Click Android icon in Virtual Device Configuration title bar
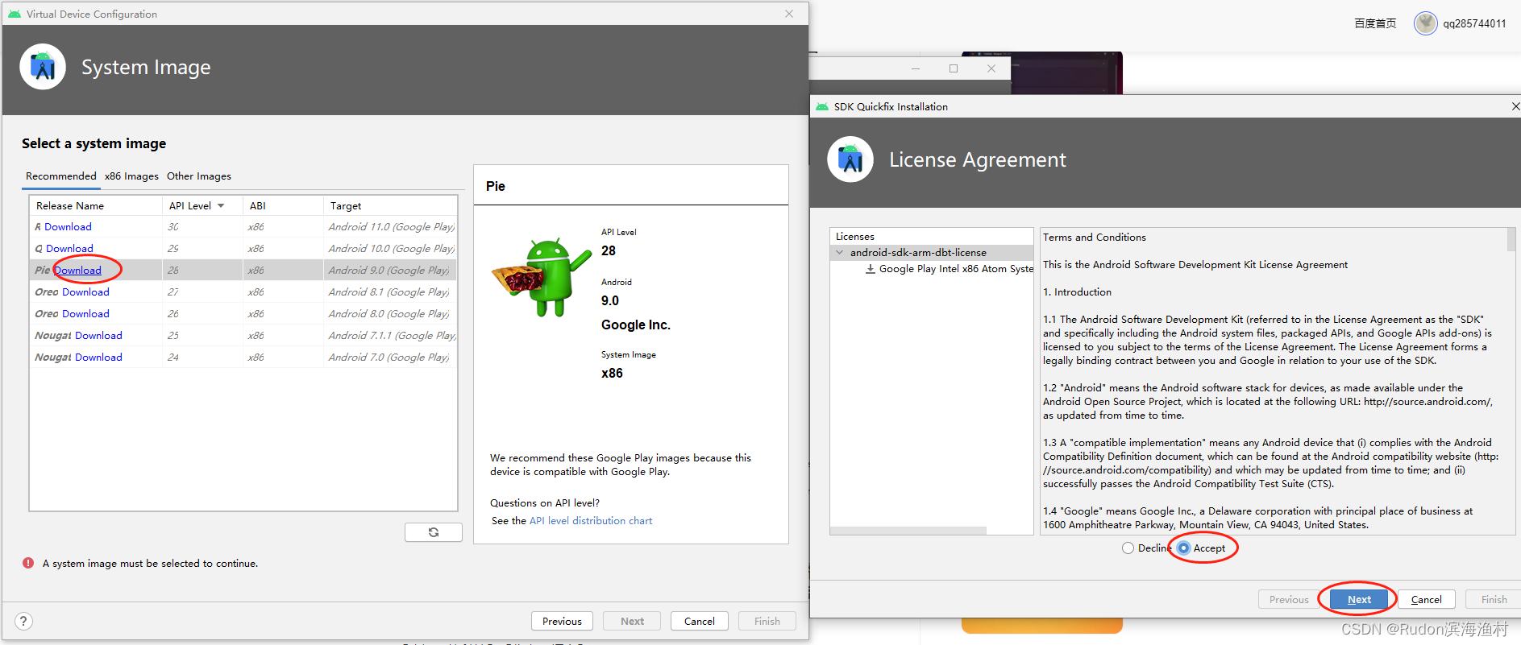Image resolution: width=1521 pixels, height=645 pixels. [x=14, y=14]
